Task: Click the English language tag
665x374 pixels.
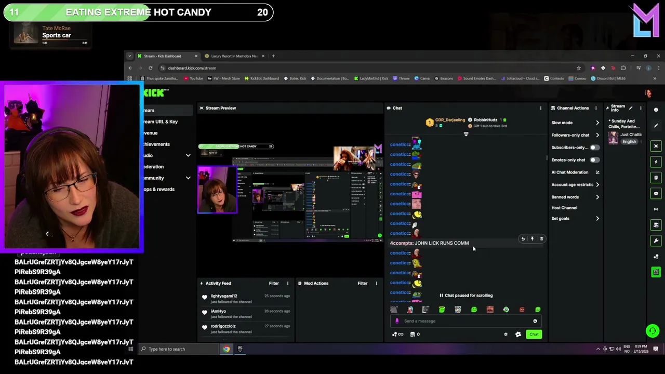Action: (x=629, y=142)
